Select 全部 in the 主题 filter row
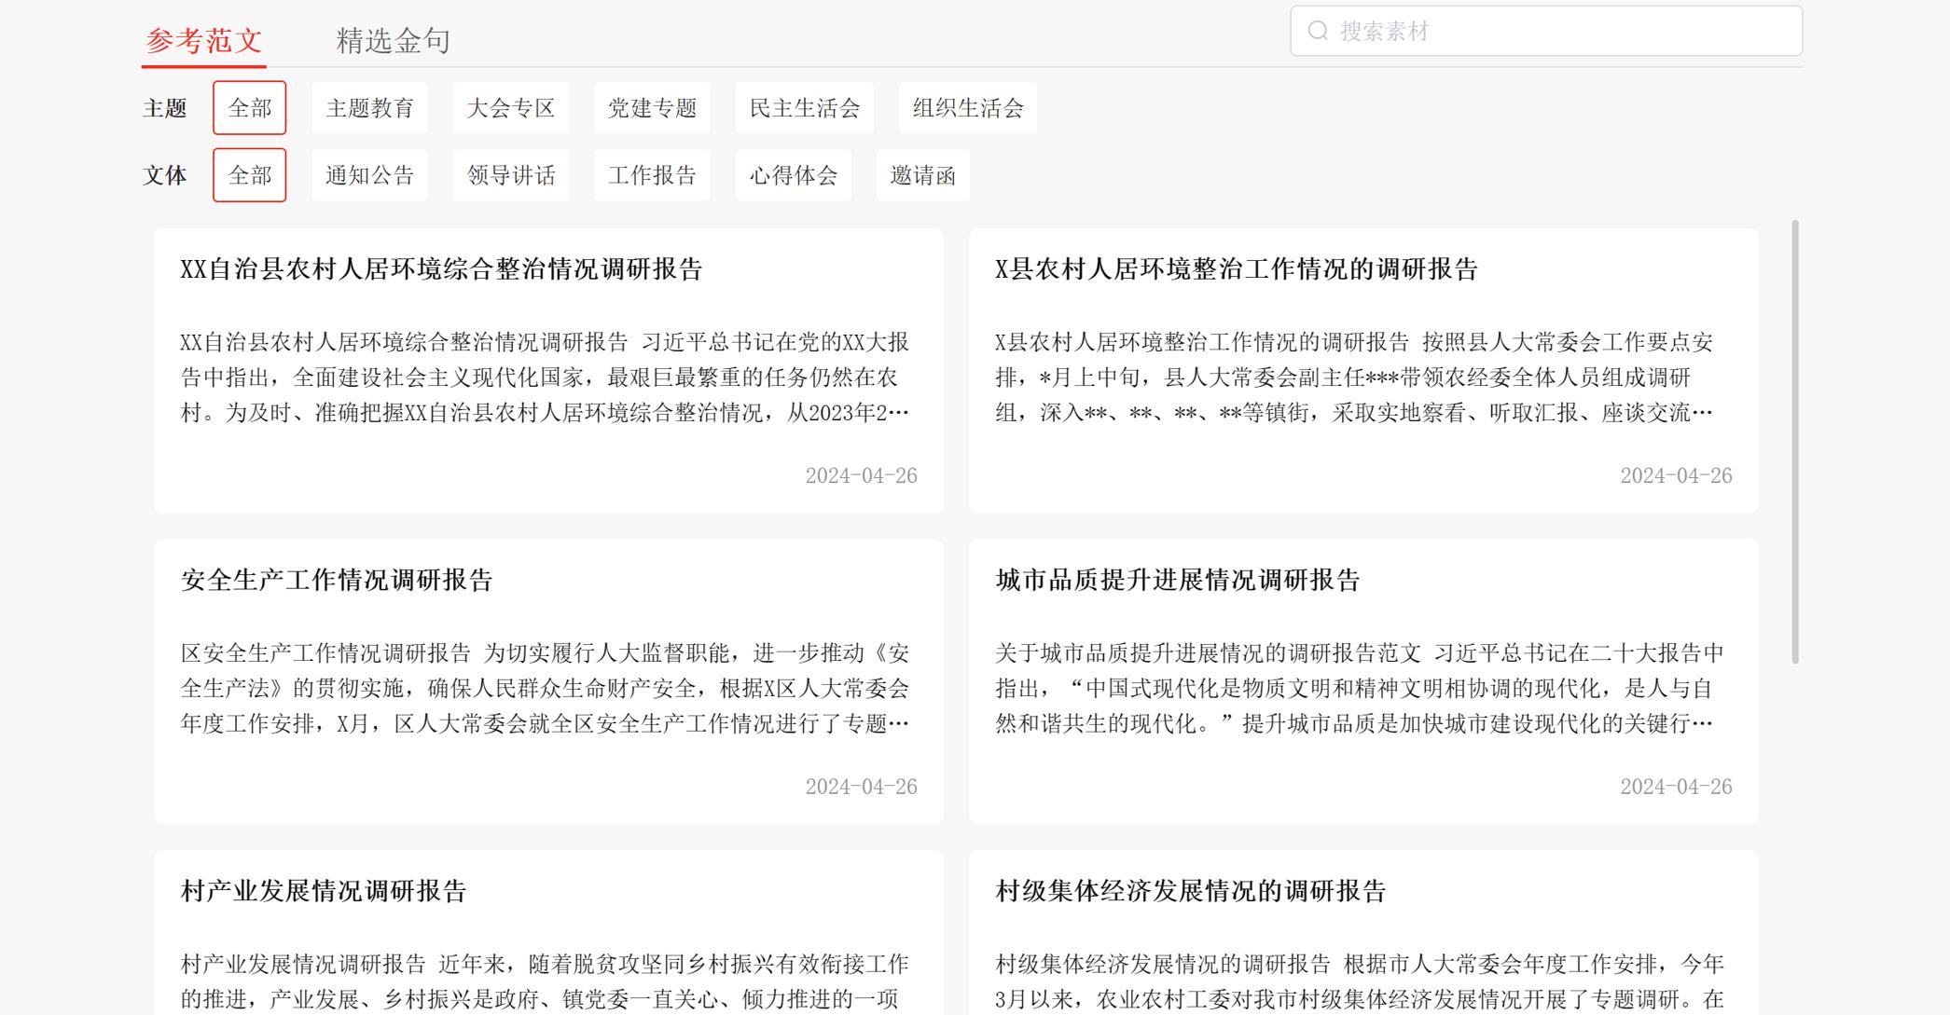 click(250, 108)
